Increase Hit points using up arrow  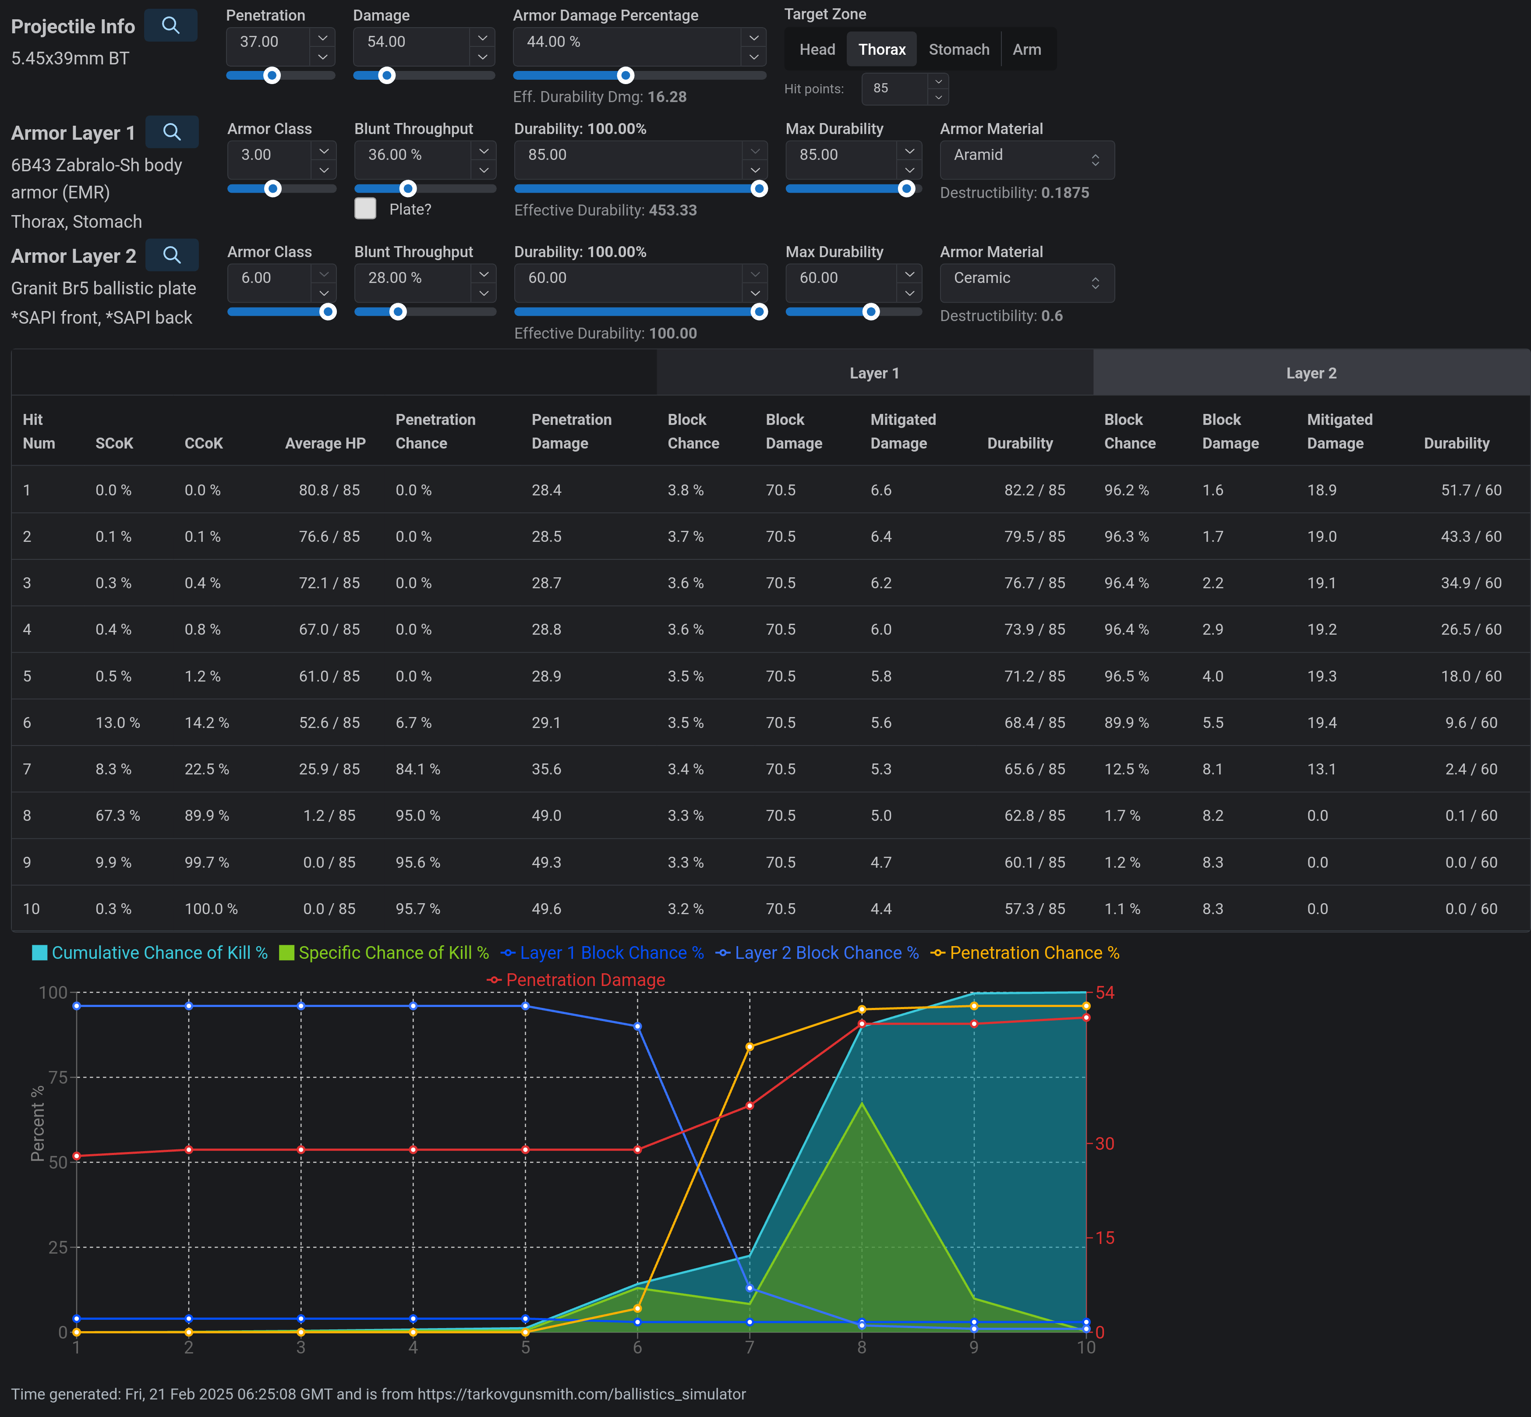[x=938, y=81]
